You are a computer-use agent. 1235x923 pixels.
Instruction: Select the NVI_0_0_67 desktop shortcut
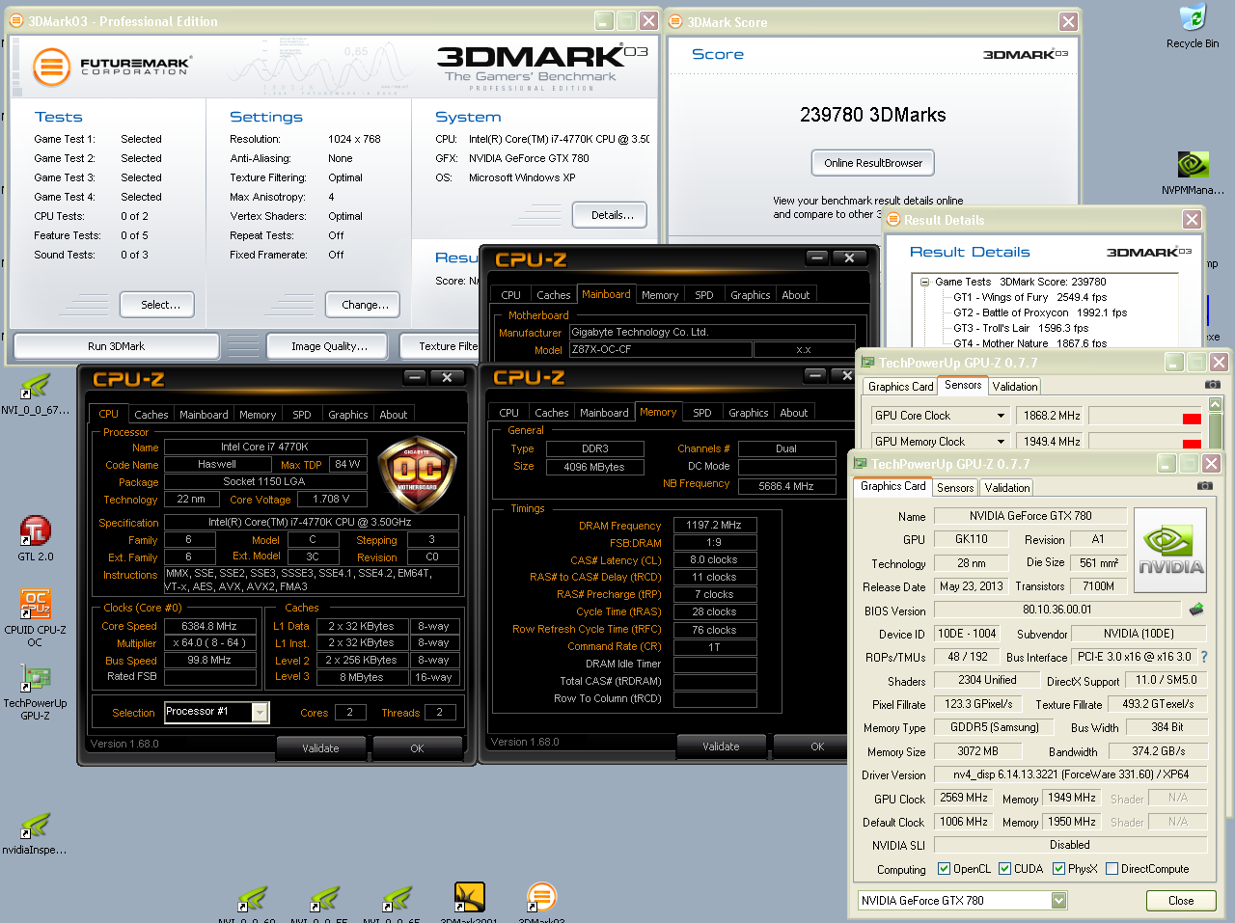click(36, 394)
